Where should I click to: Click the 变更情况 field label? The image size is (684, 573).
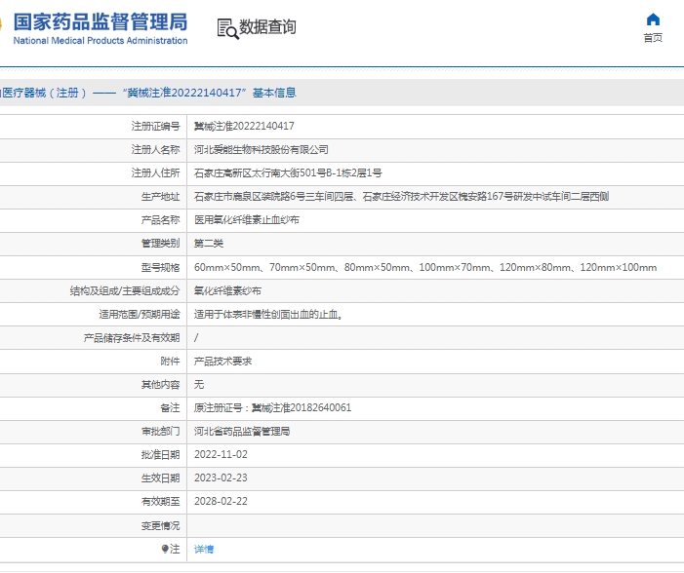tap(161, 526)
